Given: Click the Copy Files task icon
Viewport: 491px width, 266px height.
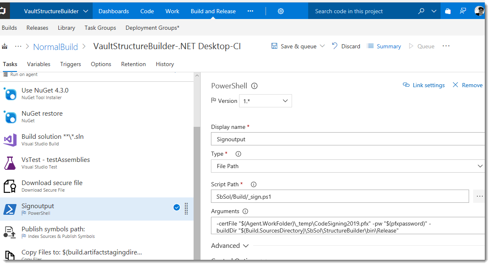Looking at the screenshot, I should (x=10, y=254).
